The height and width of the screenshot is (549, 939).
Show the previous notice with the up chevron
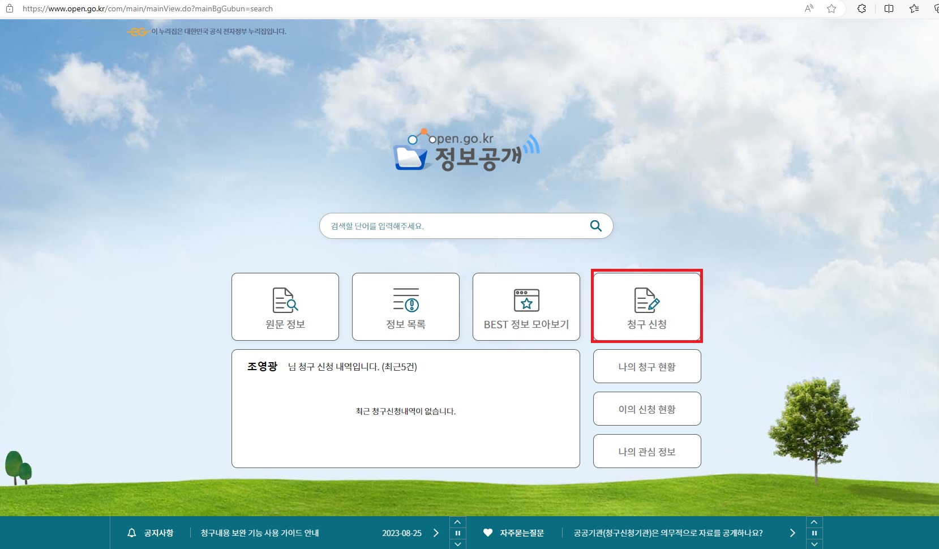pos(458,521)
